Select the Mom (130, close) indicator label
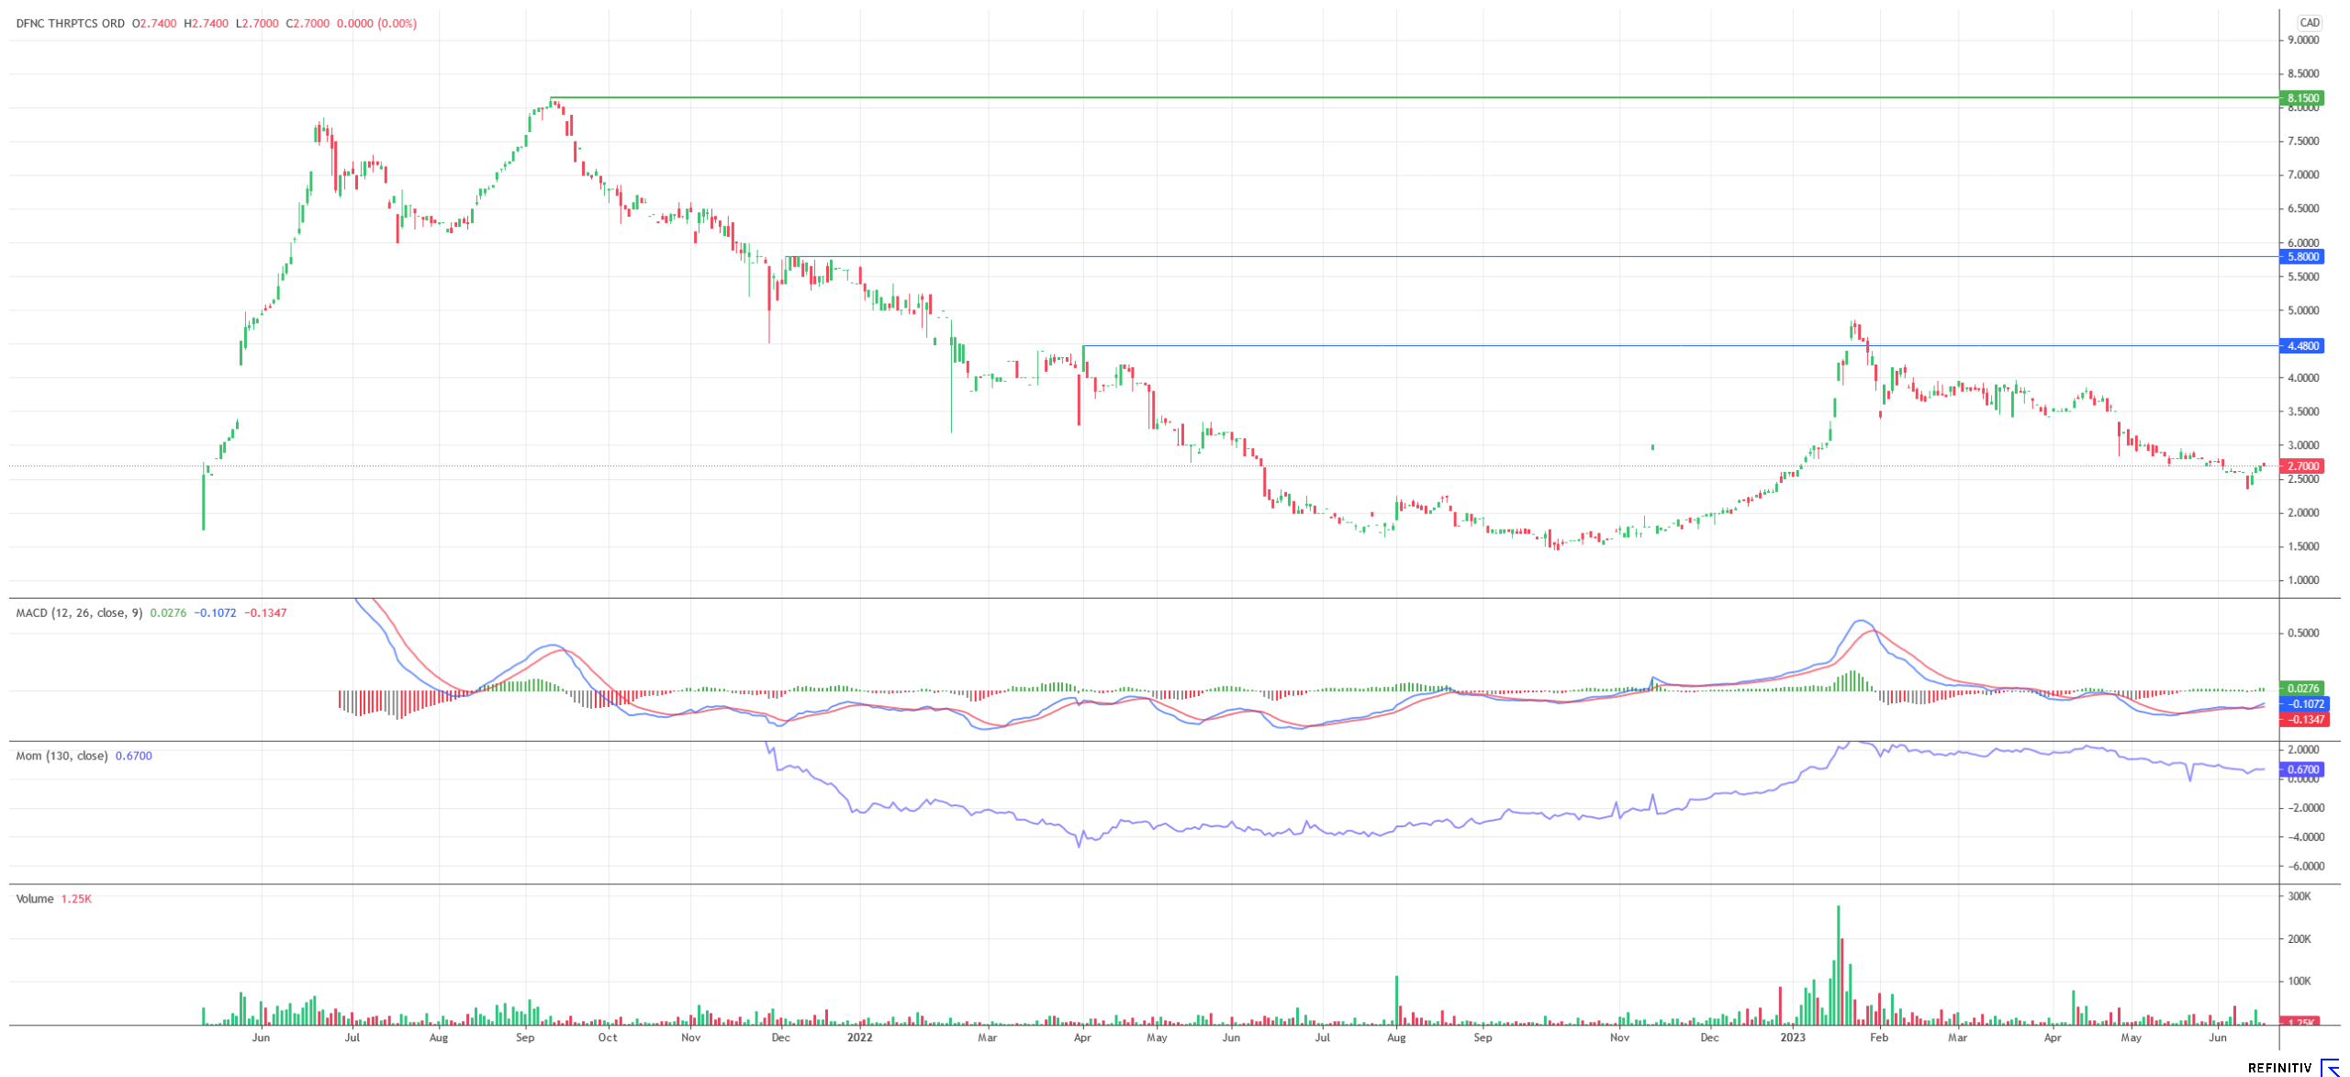 (62, 757)
